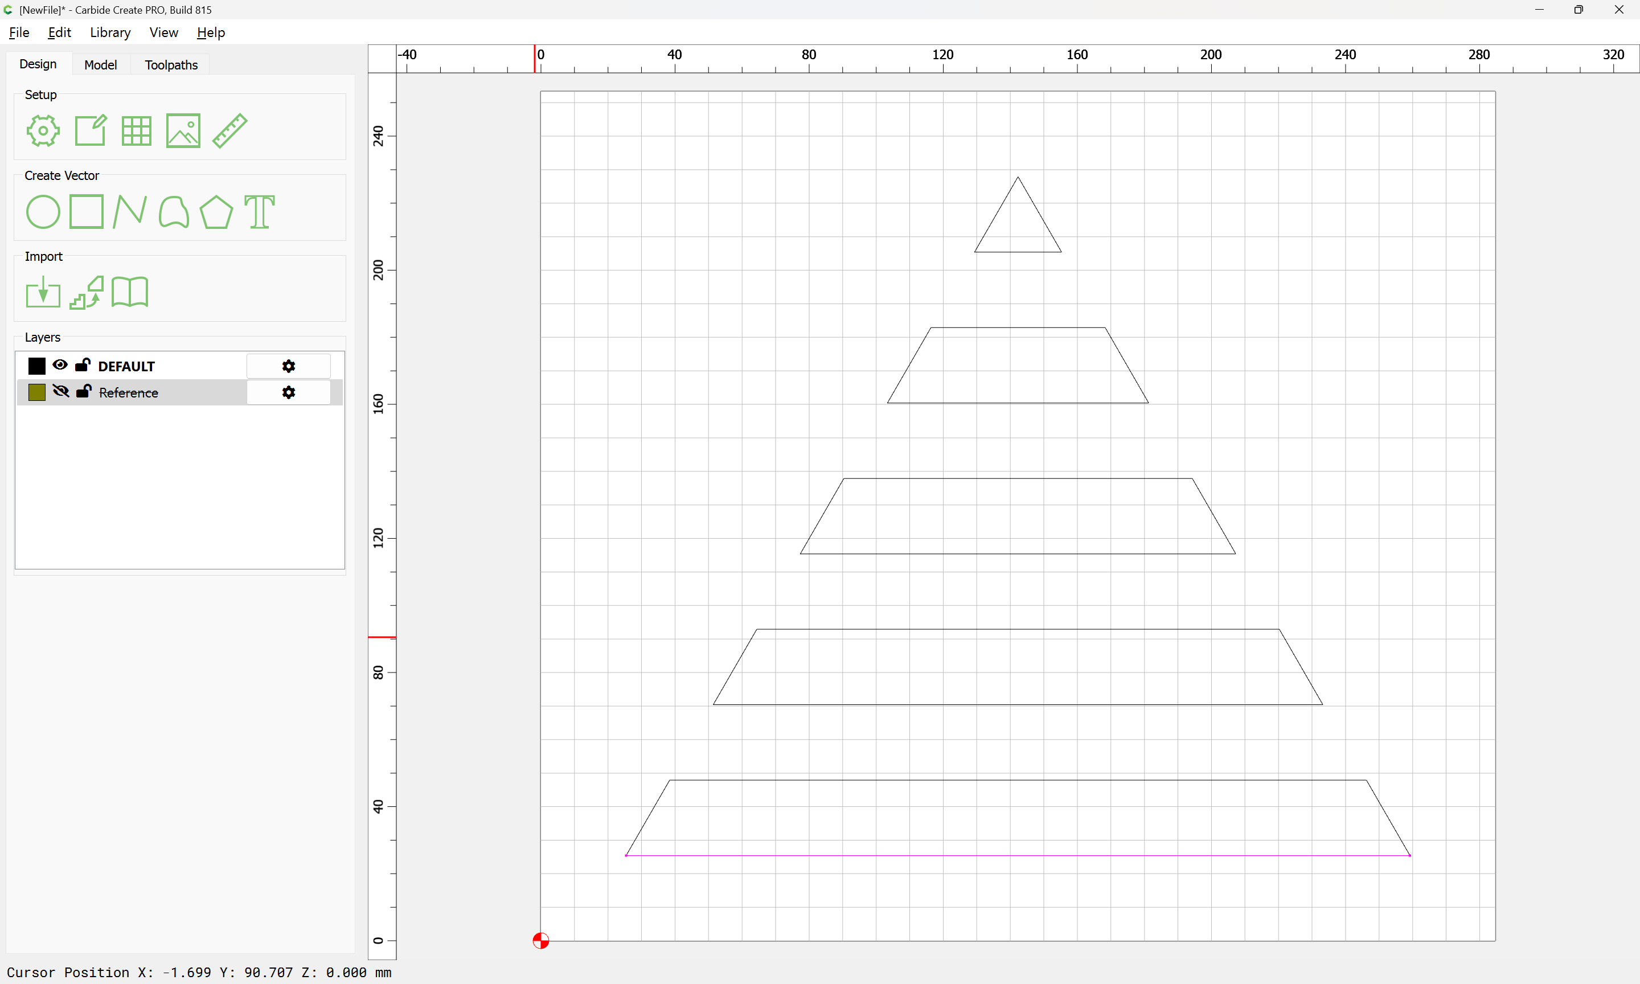This screenshot has width=1640, height=984.
Task: Click the Import file icon
Action: (x=43, y=292)
